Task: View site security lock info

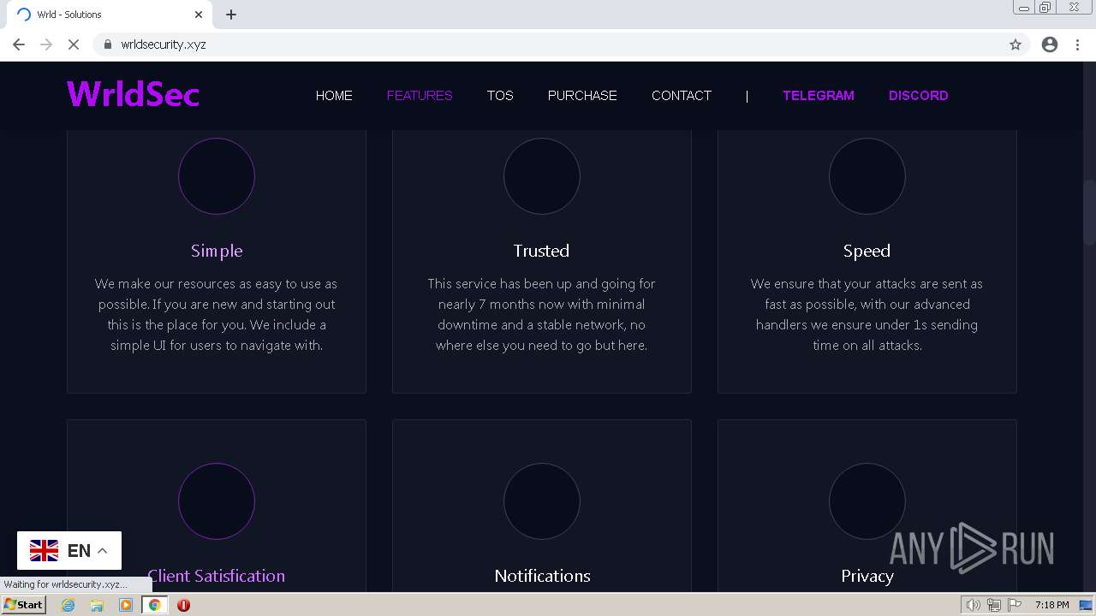Action: point(107,44)
